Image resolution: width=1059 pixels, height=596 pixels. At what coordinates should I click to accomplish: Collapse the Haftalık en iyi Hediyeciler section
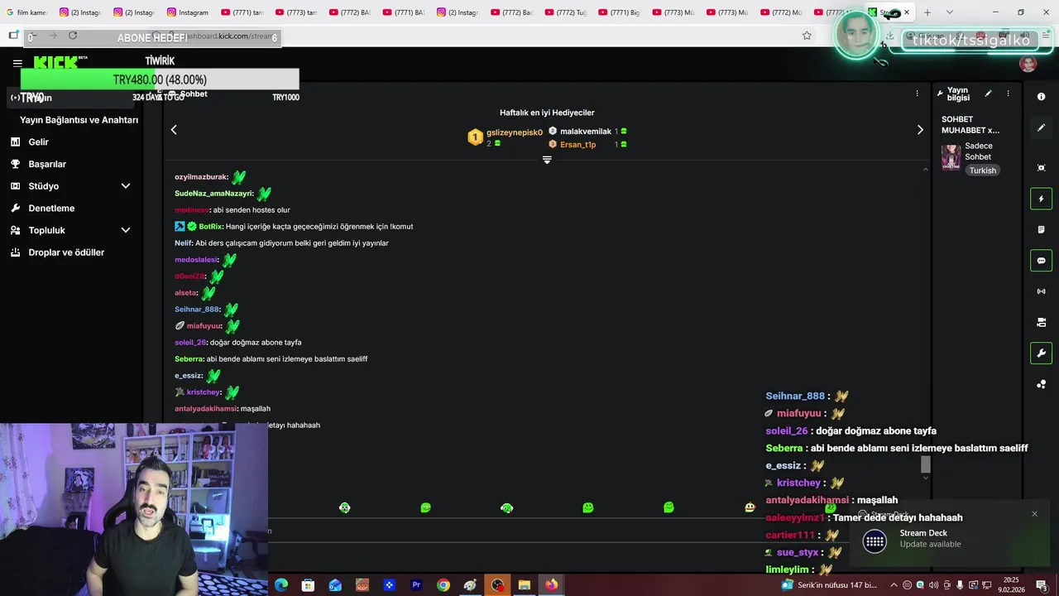[x=547, y=160]
